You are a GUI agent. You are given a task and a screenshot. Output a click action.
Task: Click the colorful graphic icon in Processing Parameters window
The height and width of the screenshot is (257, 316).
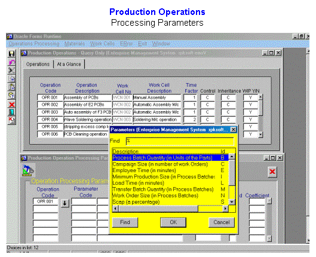click(x=28, y=170)
